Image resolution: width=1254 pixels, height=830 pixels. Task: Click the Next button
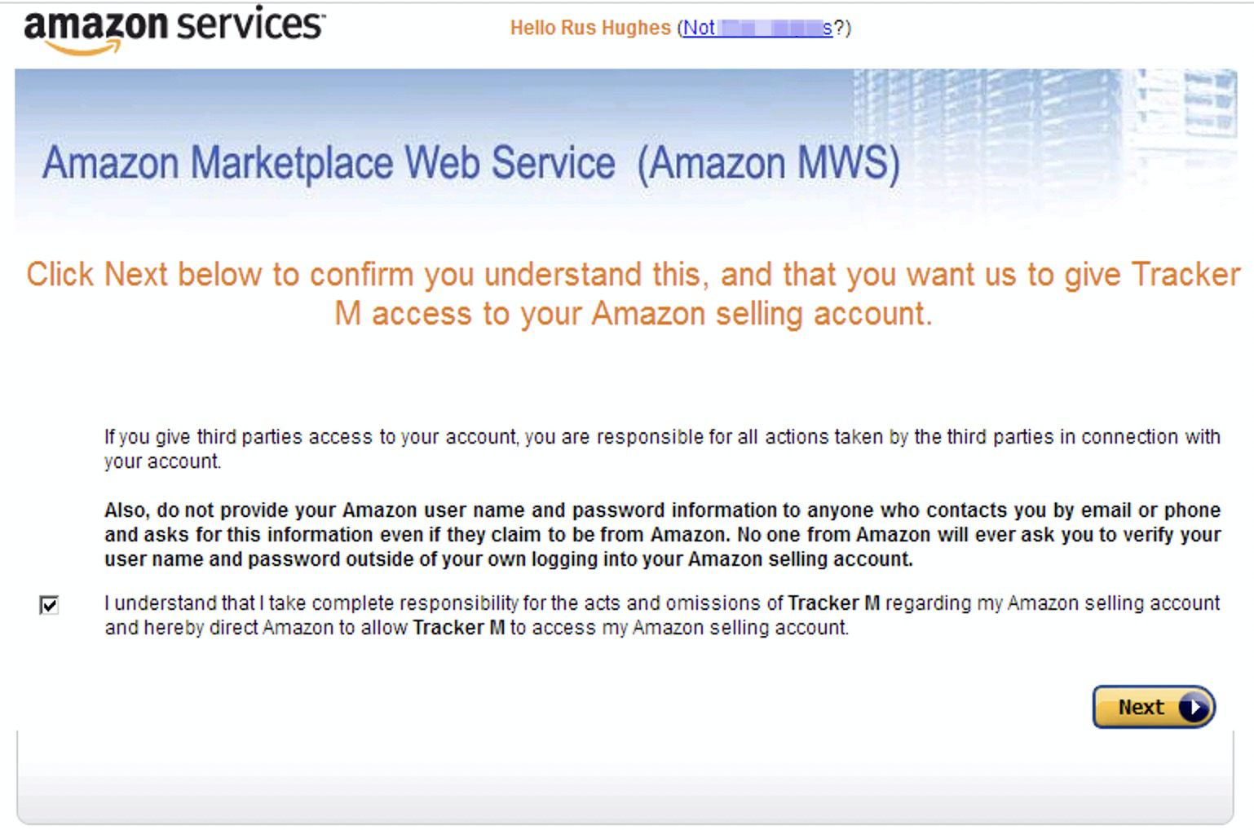(x=1154, y=707)
